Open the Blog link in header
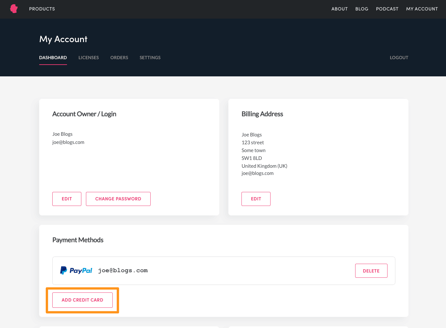The width and height of the screenshot is (446, 328). [362, 9]
